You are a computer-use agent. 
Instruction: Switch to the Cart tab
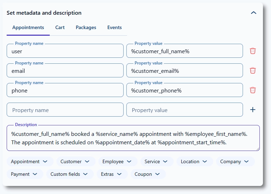tap(60, 27)
